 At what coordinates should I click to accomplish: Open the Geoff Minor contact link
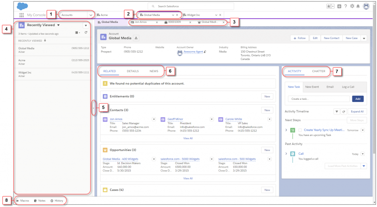(175, 119)
